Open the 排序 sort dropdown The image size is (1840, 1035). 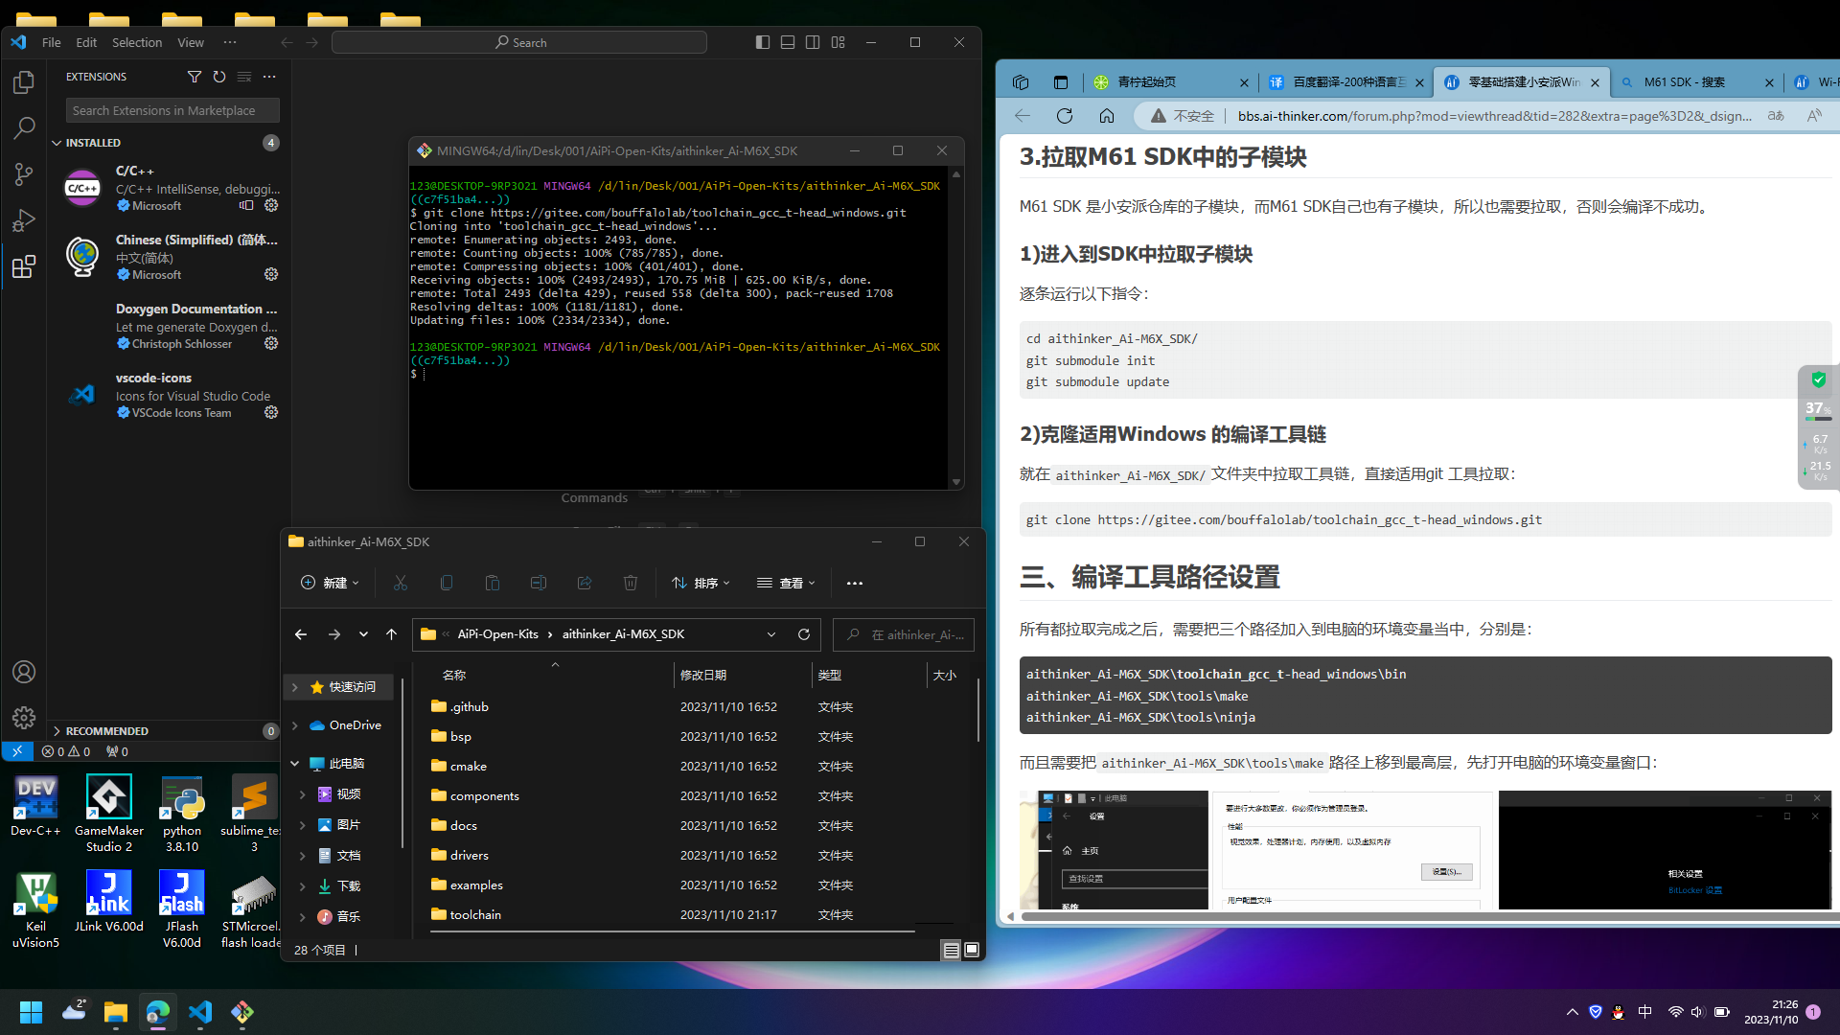(701, 583)
